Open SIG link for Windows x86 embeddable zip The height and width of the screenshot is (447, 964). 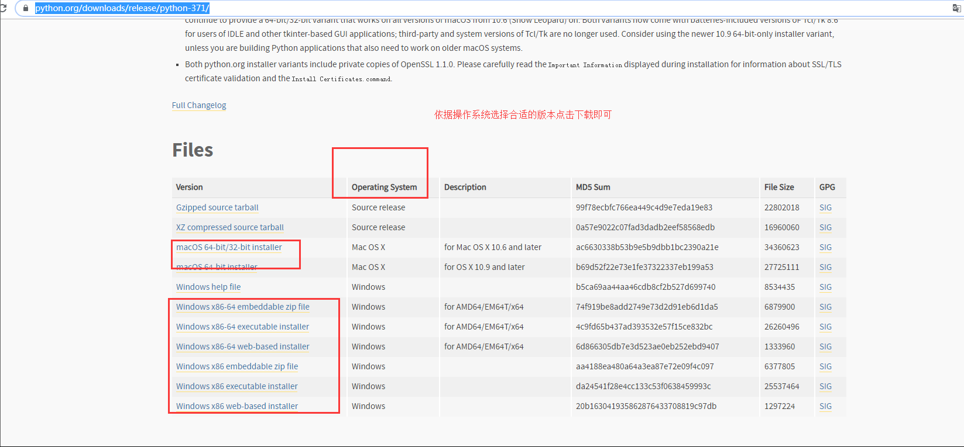click(x=825, y=366)
